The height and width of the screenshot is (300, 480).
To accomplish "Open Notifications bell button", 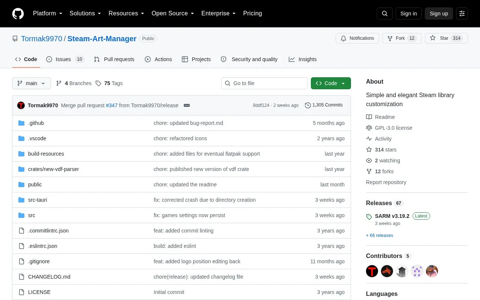I will (x=357, y=38).
